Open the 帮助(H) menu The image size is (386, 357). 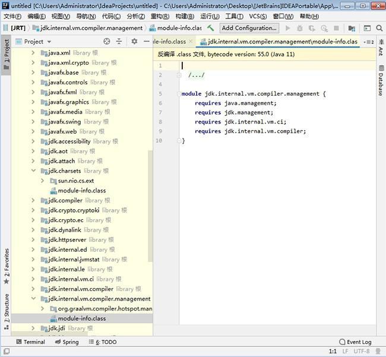[309, 17]
